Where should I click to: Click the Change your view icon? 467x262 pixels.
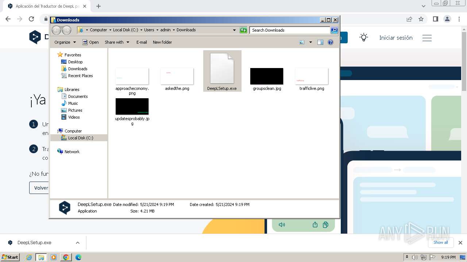pos(302,42)
